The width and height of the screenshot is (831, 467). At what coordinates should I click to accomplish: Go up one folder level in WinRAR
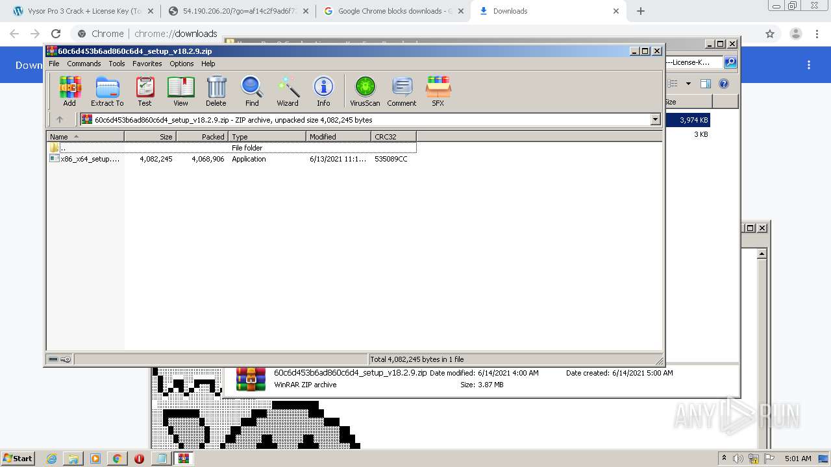click(x=60, y=119)
